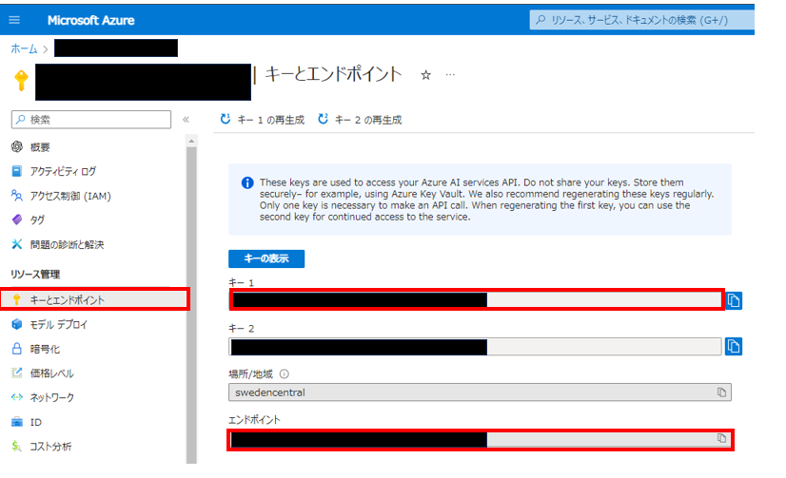
Task: Copy key 2 with the blue copy icon
Action: [x=734, y=346]
